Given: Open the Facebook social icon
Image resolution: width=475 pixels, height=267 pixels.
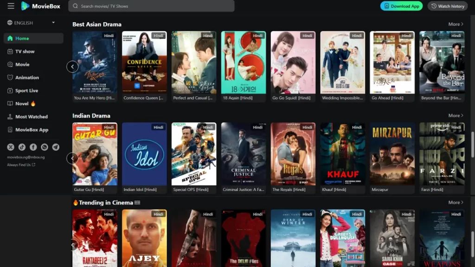Looking at the screenshot, I should pyautogui.click(x=33, y=147).
